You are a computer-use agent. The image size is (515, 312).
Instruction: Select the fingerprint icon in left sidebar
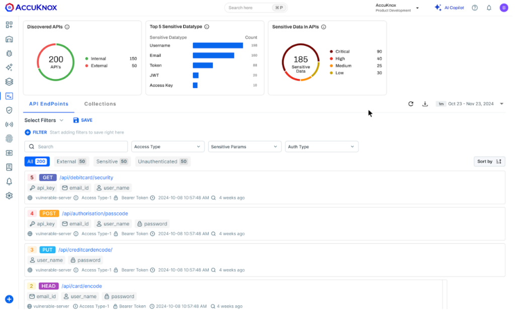[x=9, y=138]
